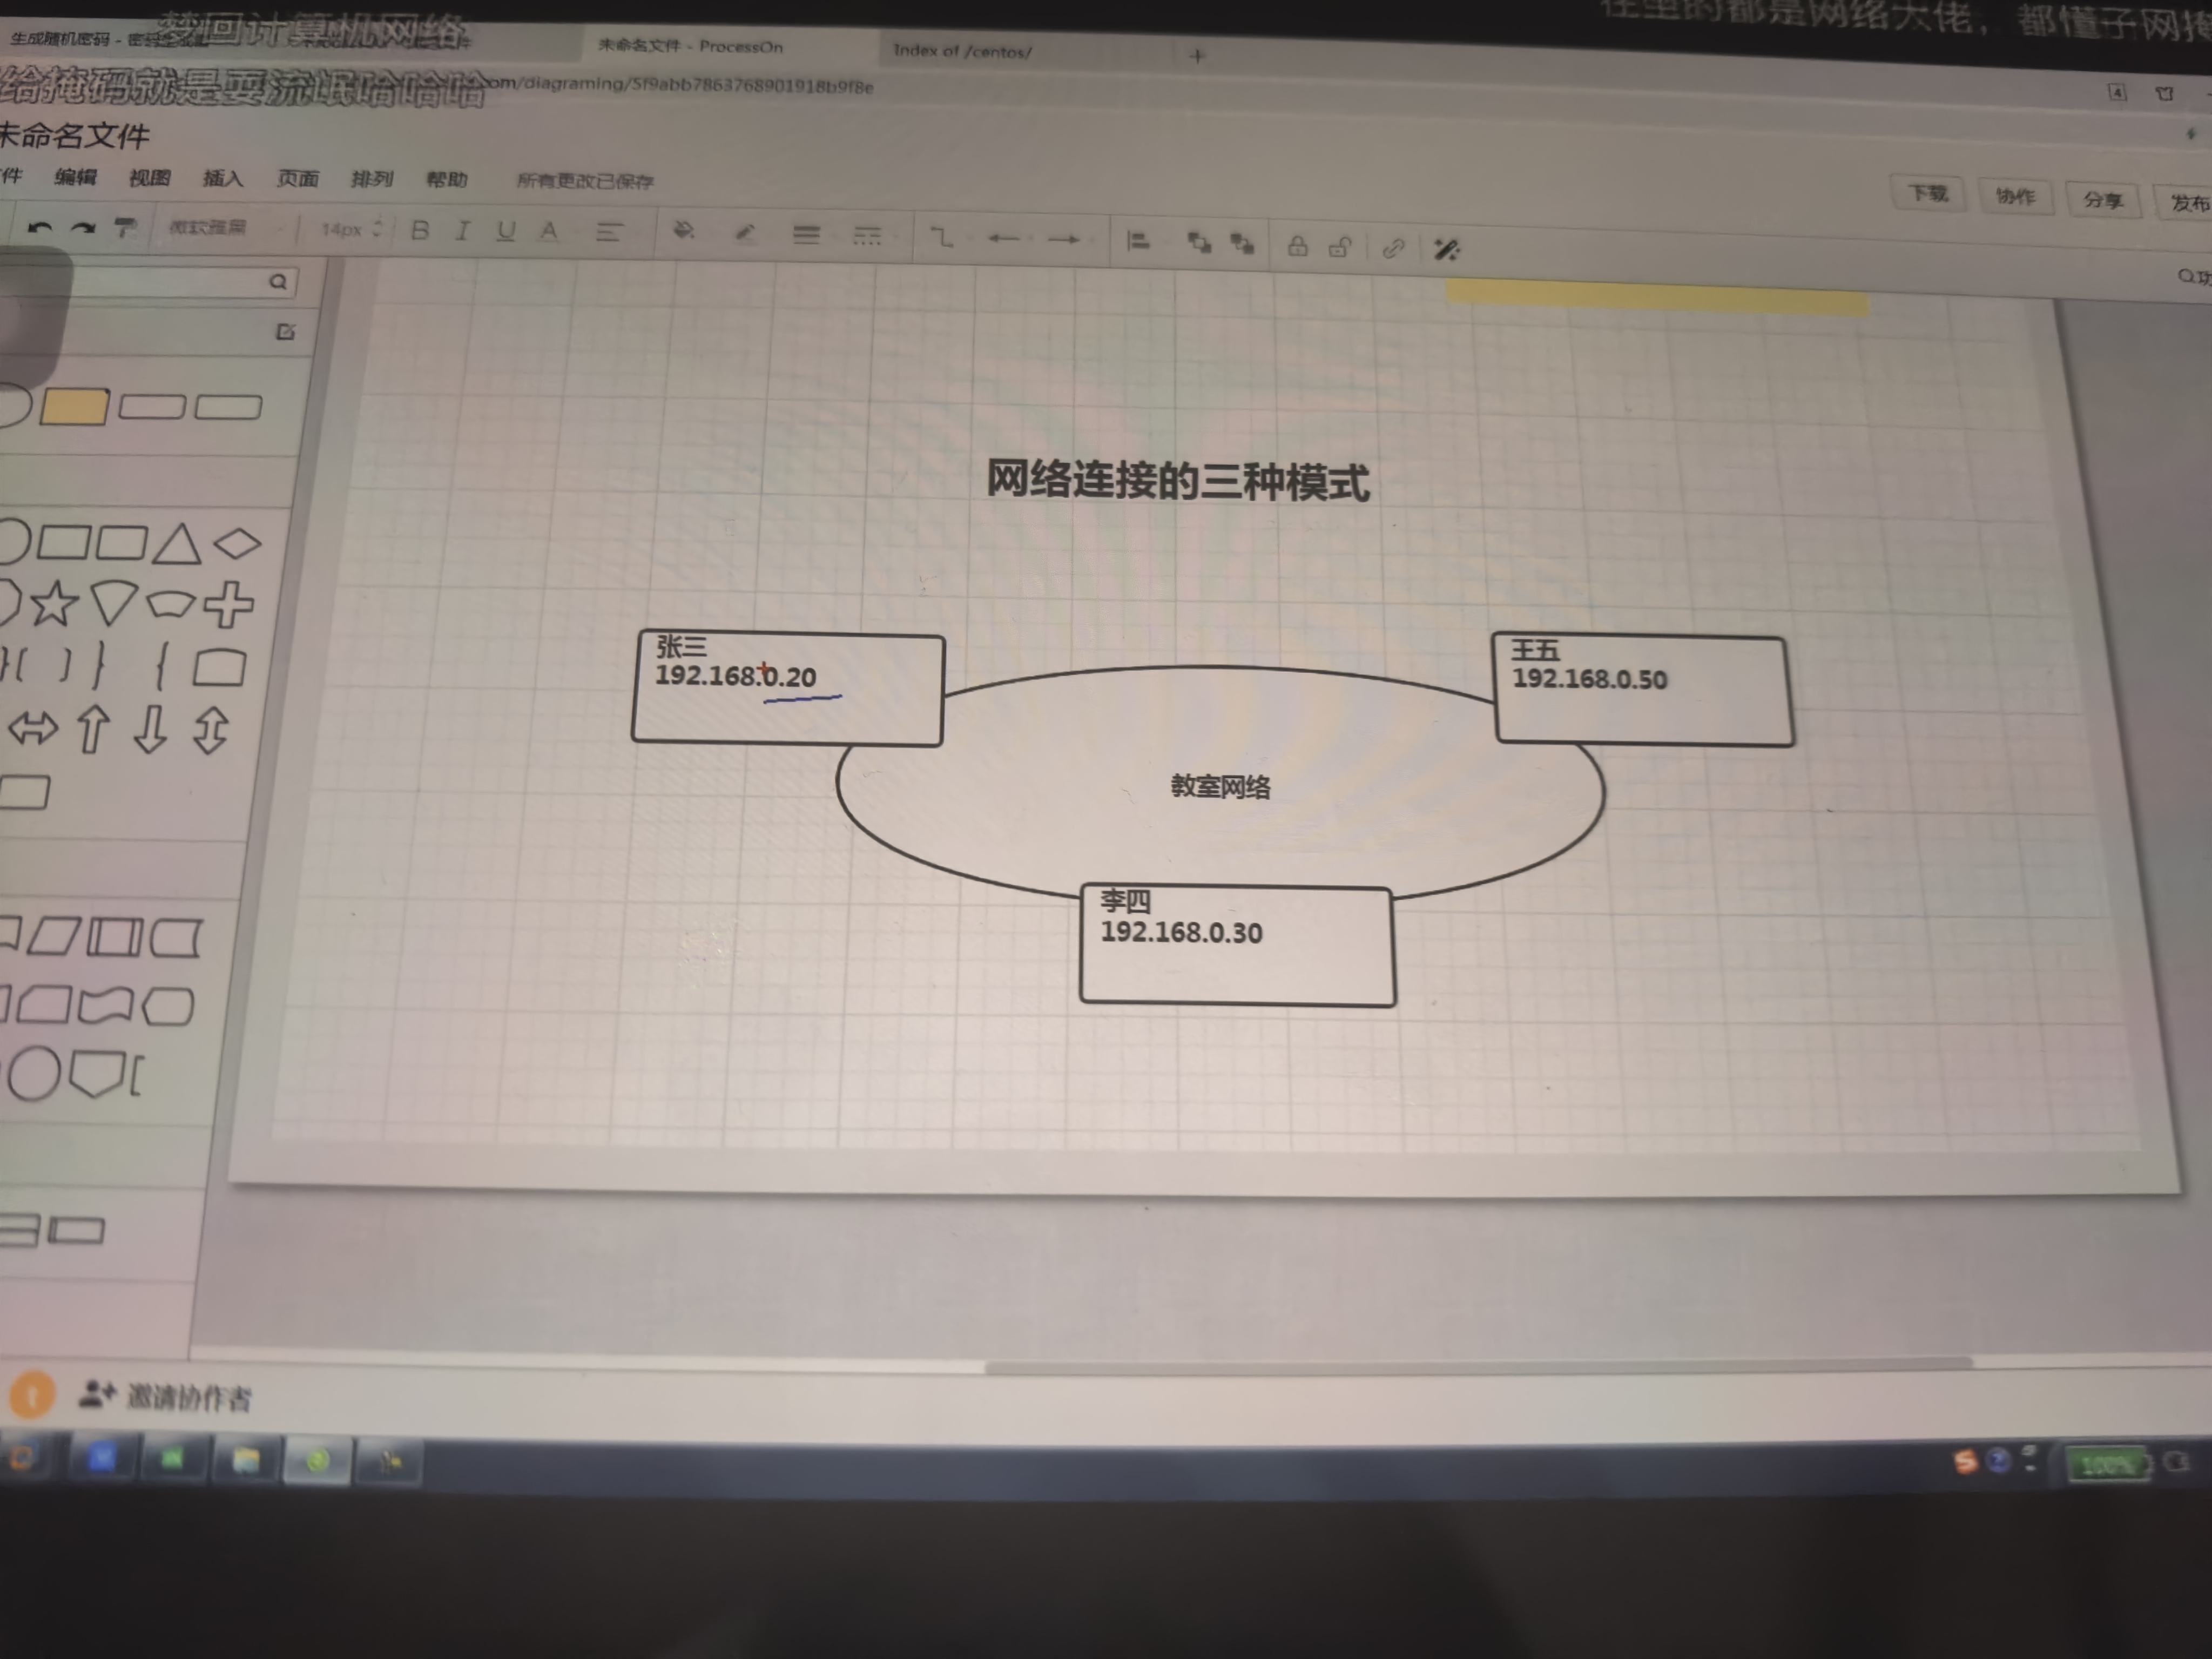Open the 插入 menu

point(222,178)
